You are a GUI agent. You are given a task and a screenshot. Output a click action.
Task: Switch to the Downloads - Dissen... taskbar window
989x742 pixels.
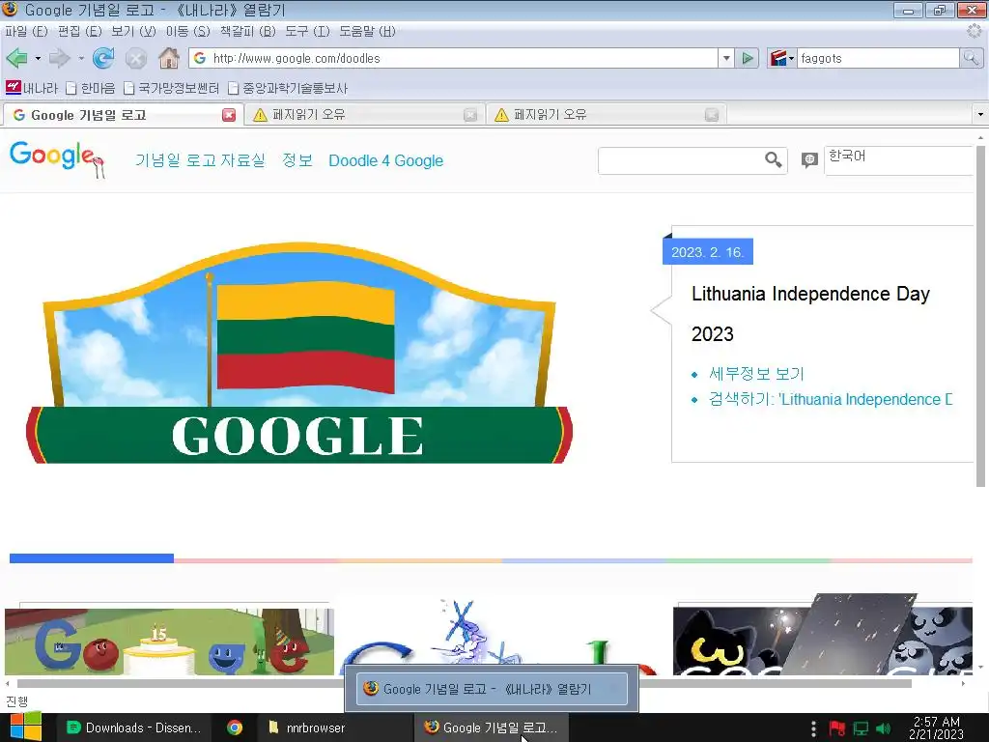coord(133,728)
